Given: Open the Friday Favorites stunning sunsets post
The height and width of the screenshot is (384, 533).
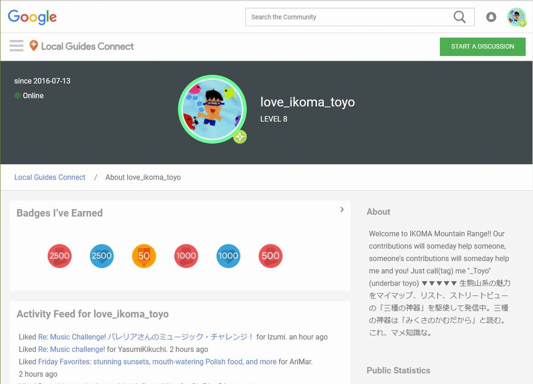Looking at the screenshot, I should click(x=157, y=362).
